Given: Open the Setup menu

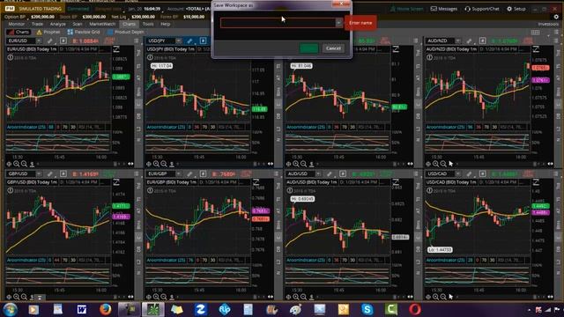Looking at the screenshot, I should [x=516, y=9].
